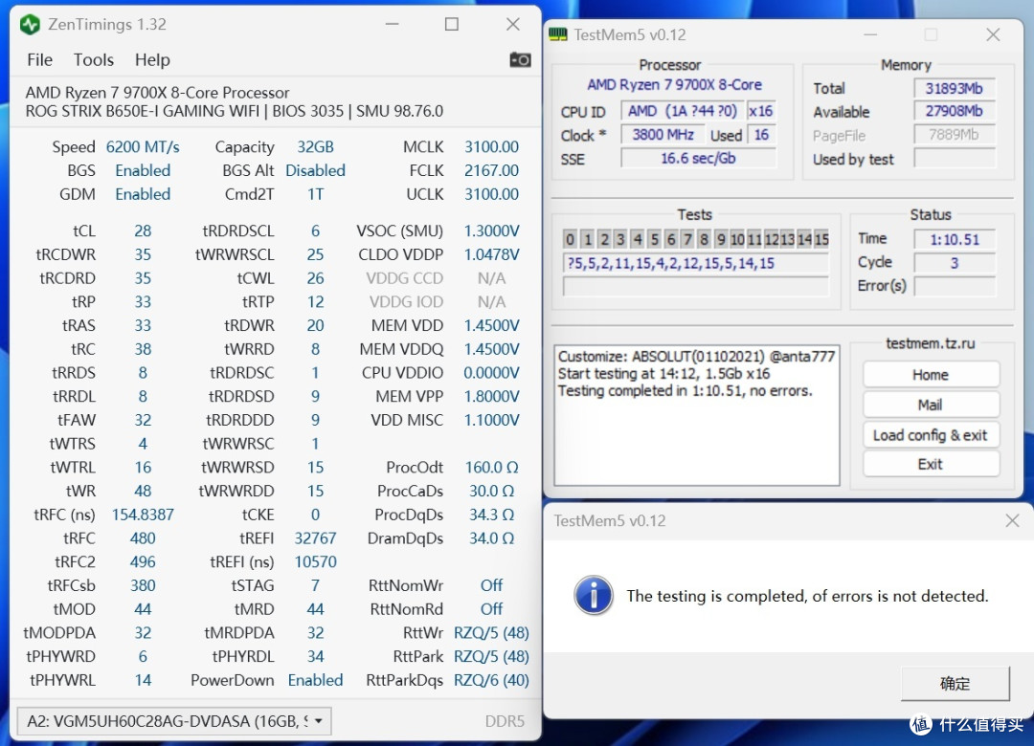Click the Mail button in TestMem5
The width and height of the screenshot is (1034, 746).
click(931, 405)
